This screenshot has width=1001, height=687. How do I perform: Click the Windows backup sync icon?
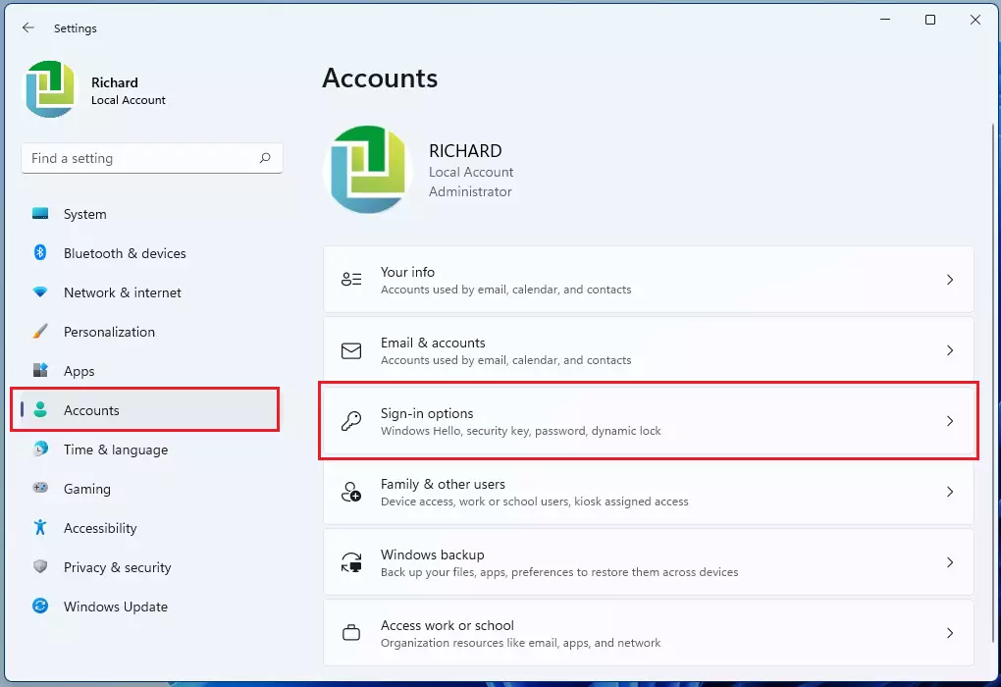coord(351,562)
